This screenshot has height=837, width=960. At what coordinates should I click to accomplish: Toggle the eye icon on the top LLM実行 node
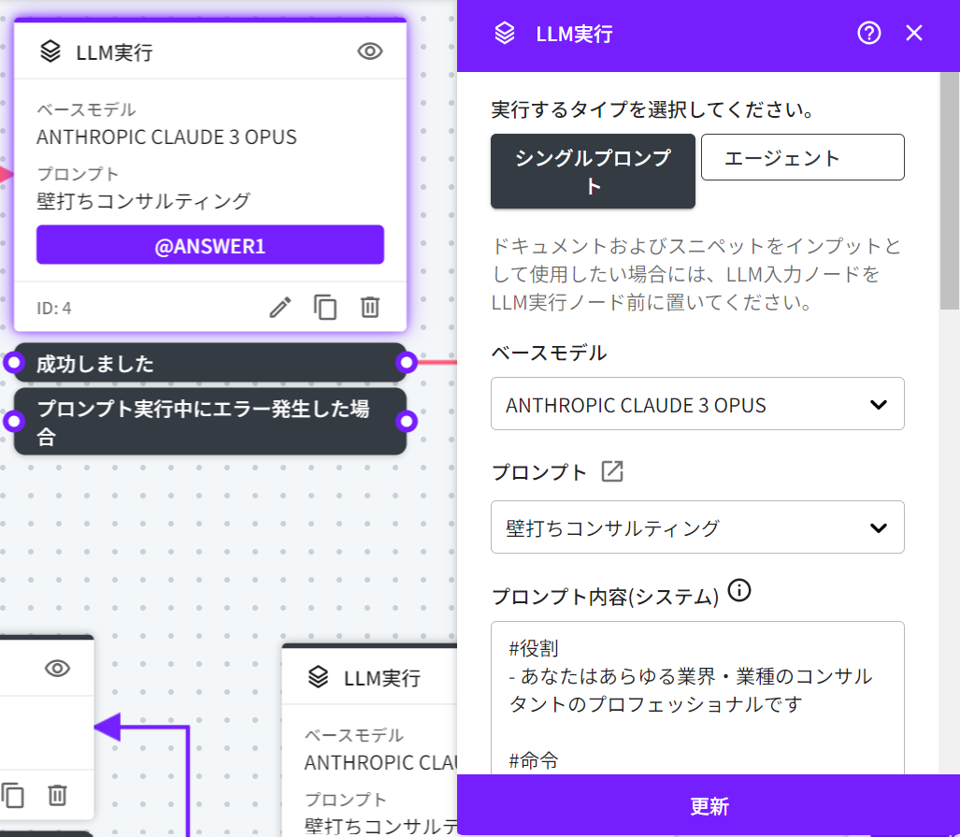[x=370, y=51]
